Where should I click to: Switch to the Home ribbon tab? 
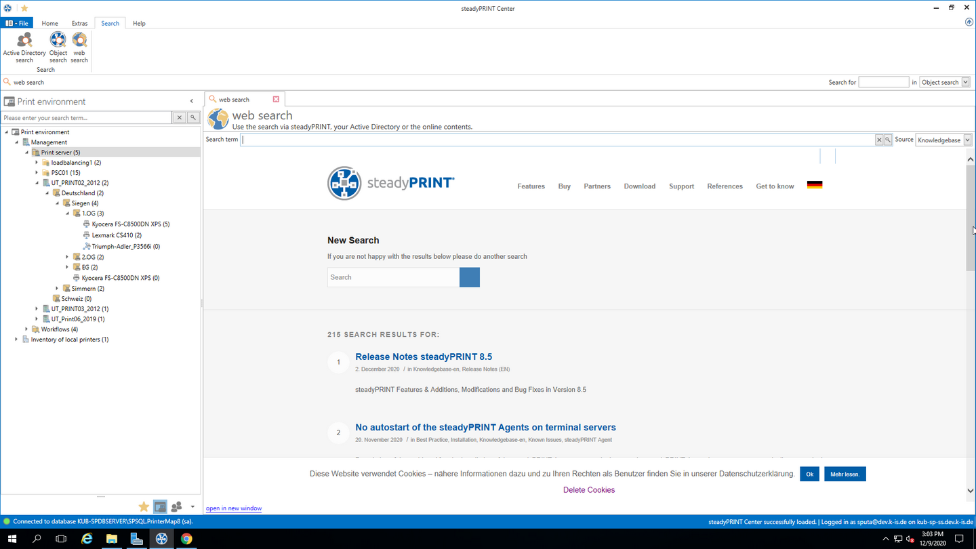click(49, 23)
